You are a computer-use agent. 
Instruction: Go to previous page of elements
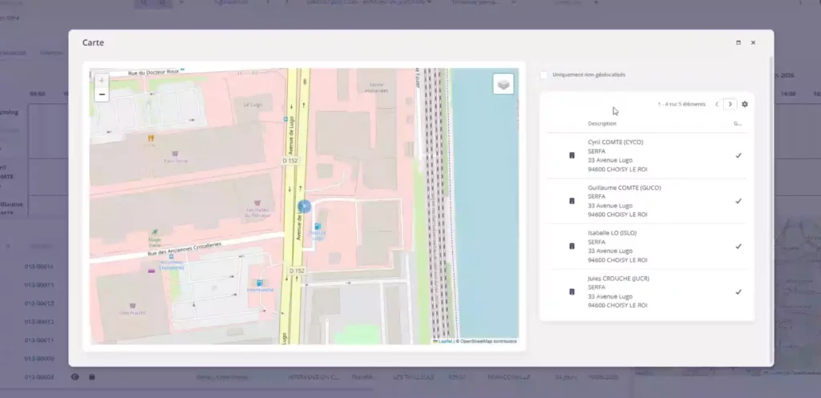717,104
